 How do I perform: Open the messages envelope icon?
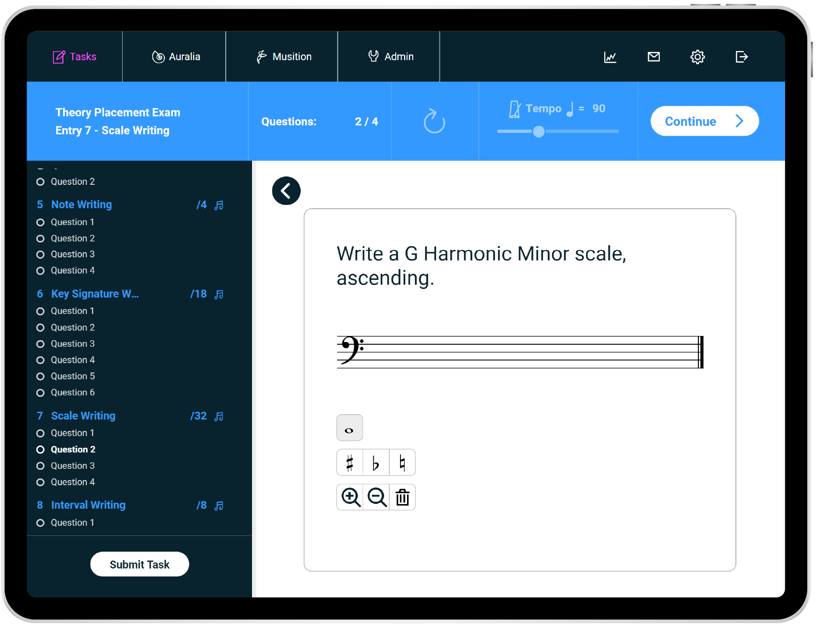(653, 57)
